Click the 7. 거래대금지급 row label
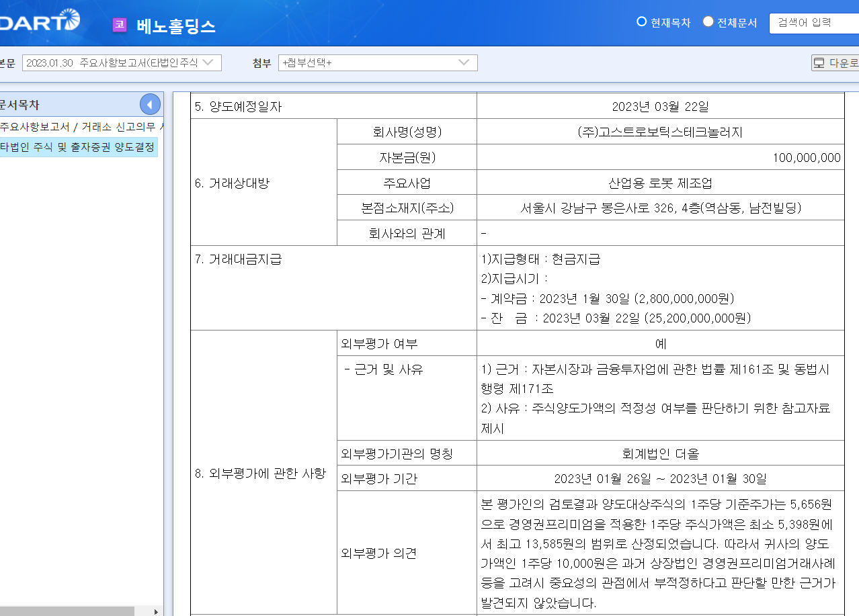Image resolution: width=859 pixels, height=616 pixels. (238, 259)
